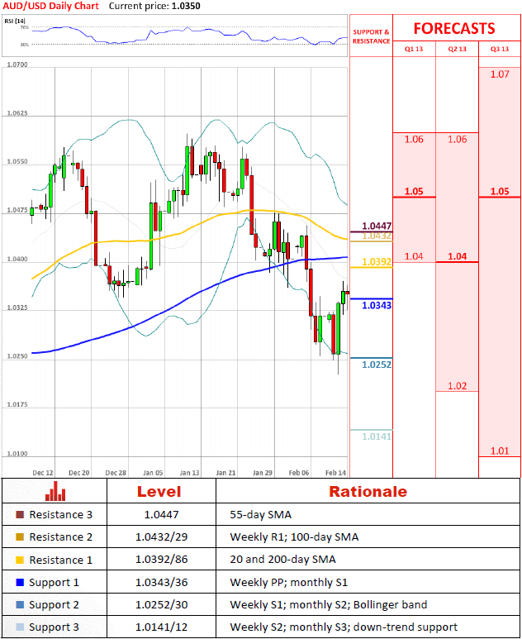
Task: Select the Resistance 3 brown color swatch
Action: coord(20,515)
